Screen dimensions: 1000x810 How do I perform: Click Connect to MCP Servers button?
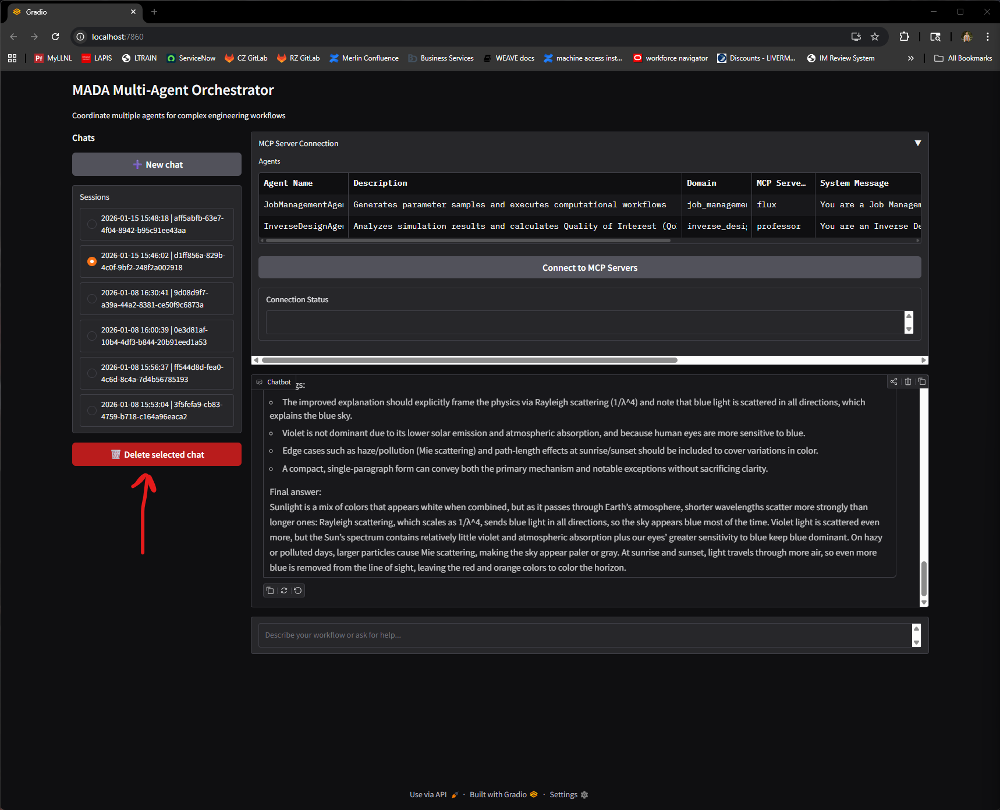[590, 268]
